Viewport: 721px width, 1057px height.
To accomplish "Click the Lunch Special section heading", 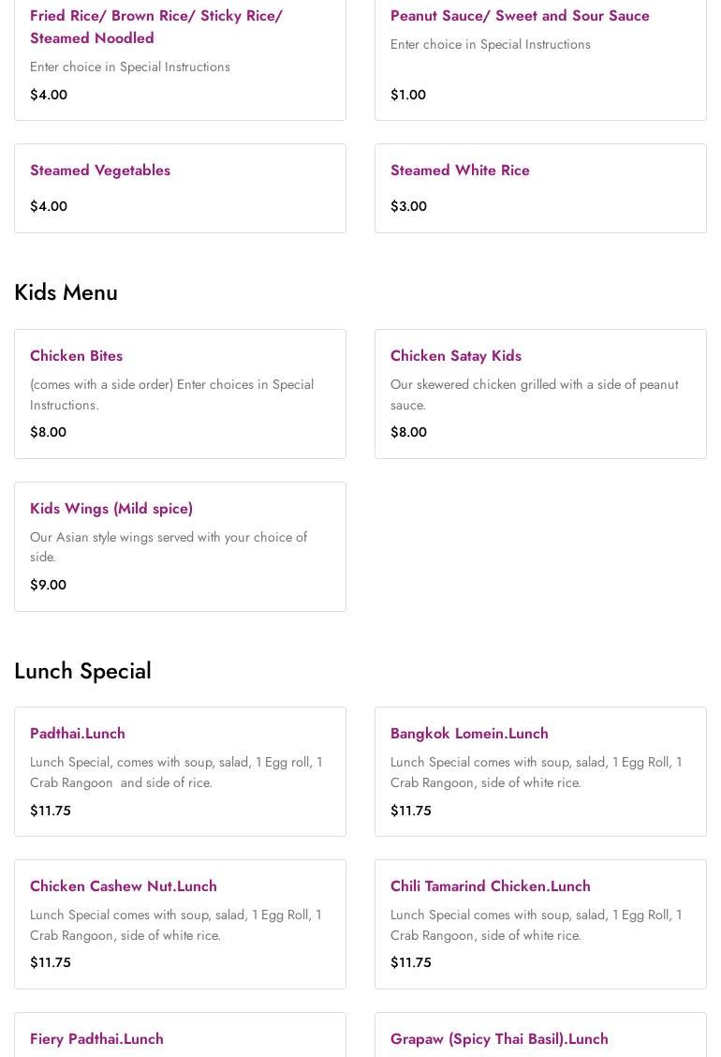I will [x=82, y=671].
